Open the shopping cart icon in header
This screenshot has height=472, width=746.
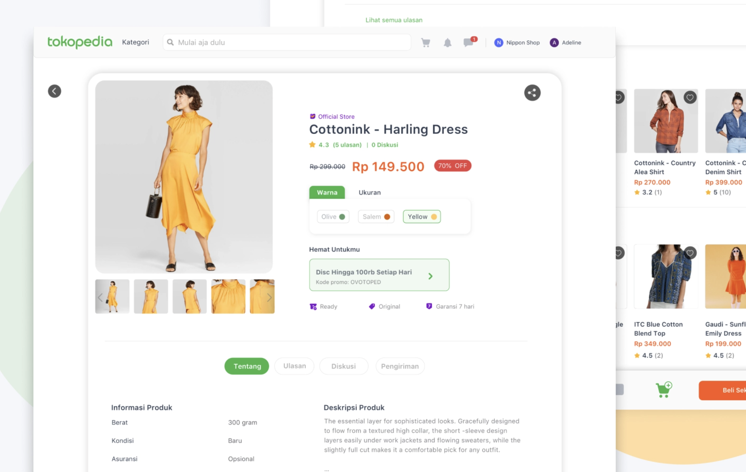pos(425,43)
